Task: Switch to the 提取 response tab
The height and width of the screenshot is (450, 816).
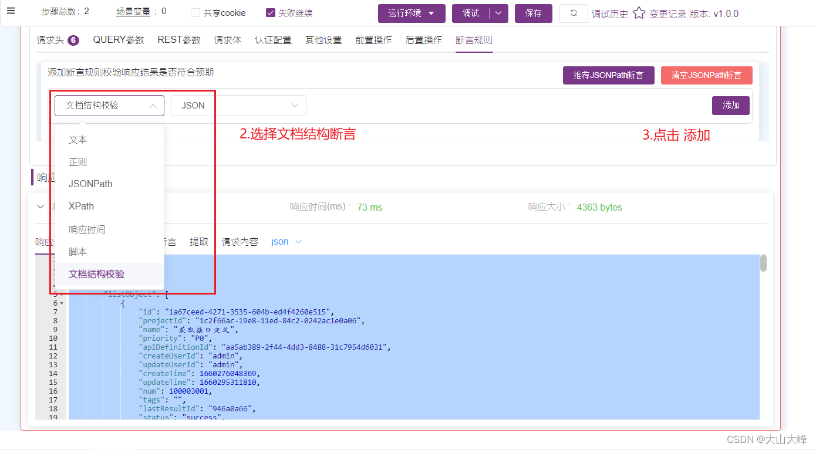Action: click(x=199, y=242)
